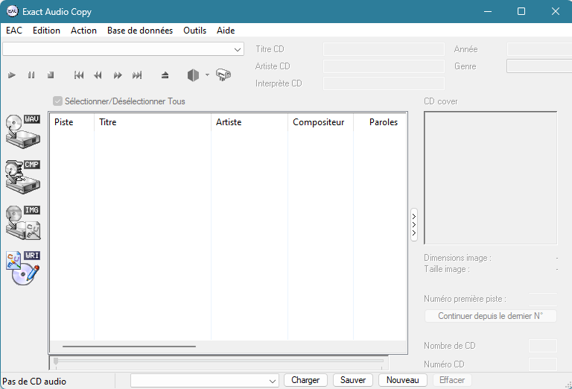
Task: Click the WRI write CD icon
Action: pos(23,268)
